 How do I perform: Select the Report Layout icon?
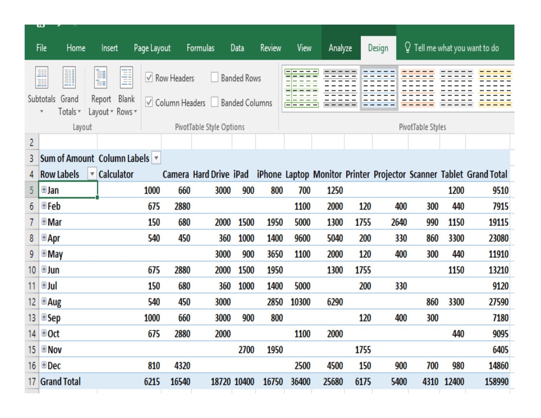[100, 81]
